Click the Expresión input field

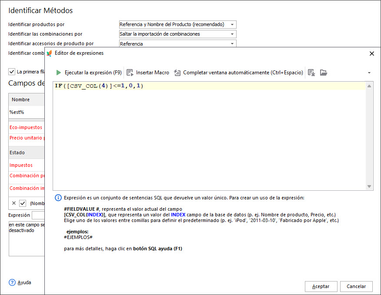tap(38, 215)
